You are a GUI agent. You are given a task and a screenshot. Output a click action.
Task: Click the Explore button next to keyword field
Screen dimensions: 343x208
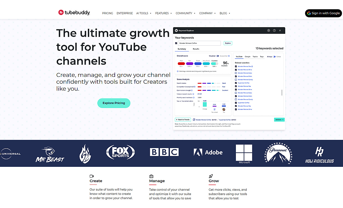tap(228, 43)
